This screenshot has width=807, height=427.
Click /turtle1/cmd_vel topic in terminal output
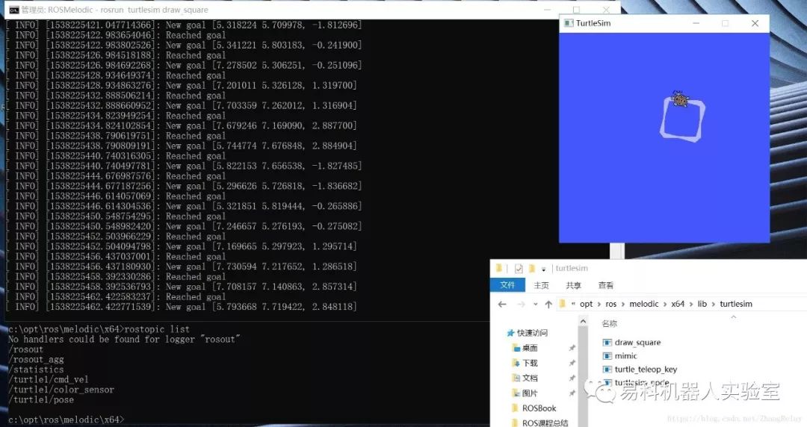coord(49,380)
